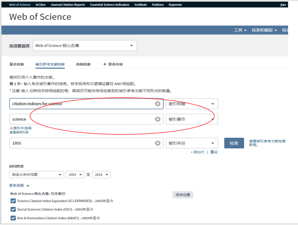Image resolution: width=298 pixels, height=225 pixels.
Task: Clear the 'citation indexes for science' field
Action: coord(157,104)
